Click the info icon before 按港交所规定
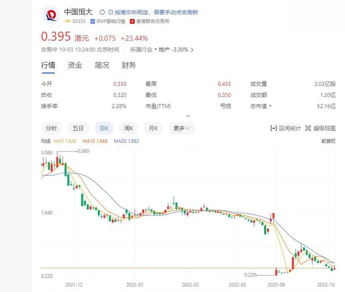 click(111, 12)
